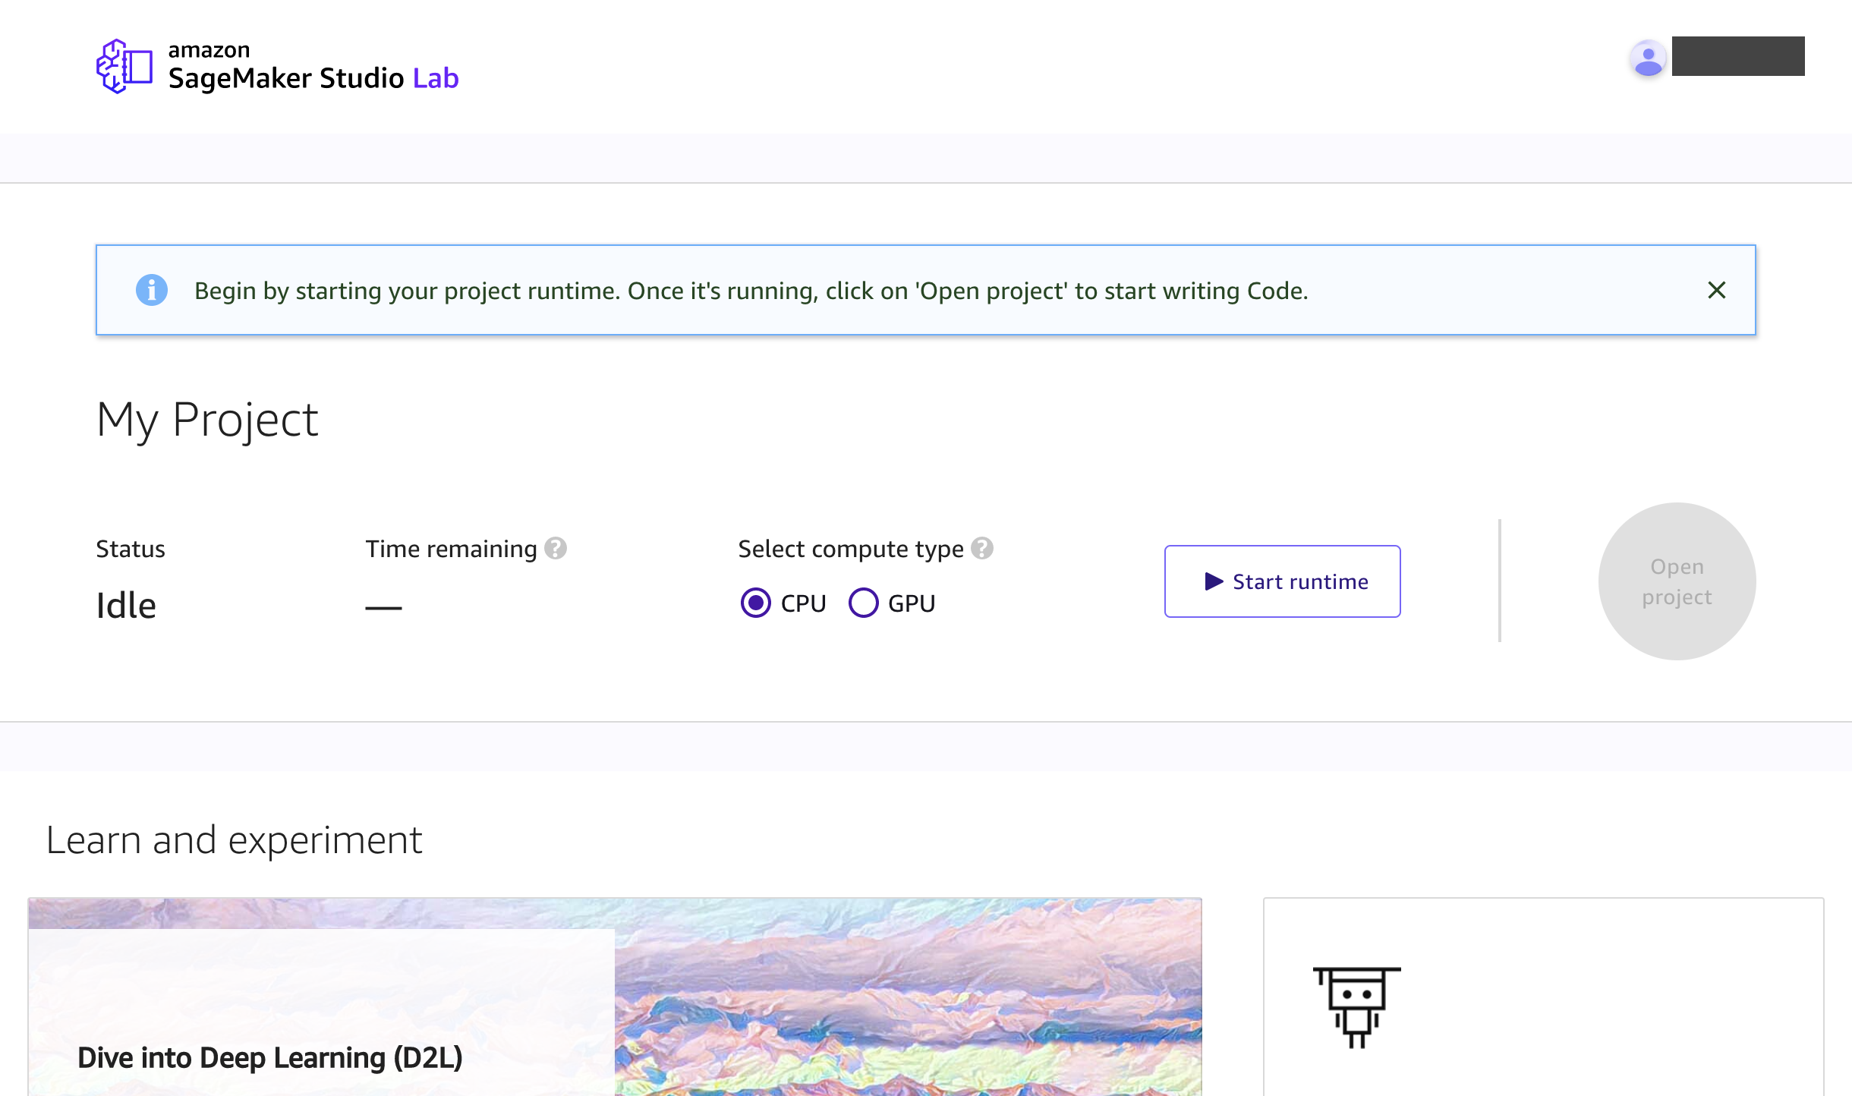Click the Start runtime button

pyautogui.click(x=1282, y=581)
